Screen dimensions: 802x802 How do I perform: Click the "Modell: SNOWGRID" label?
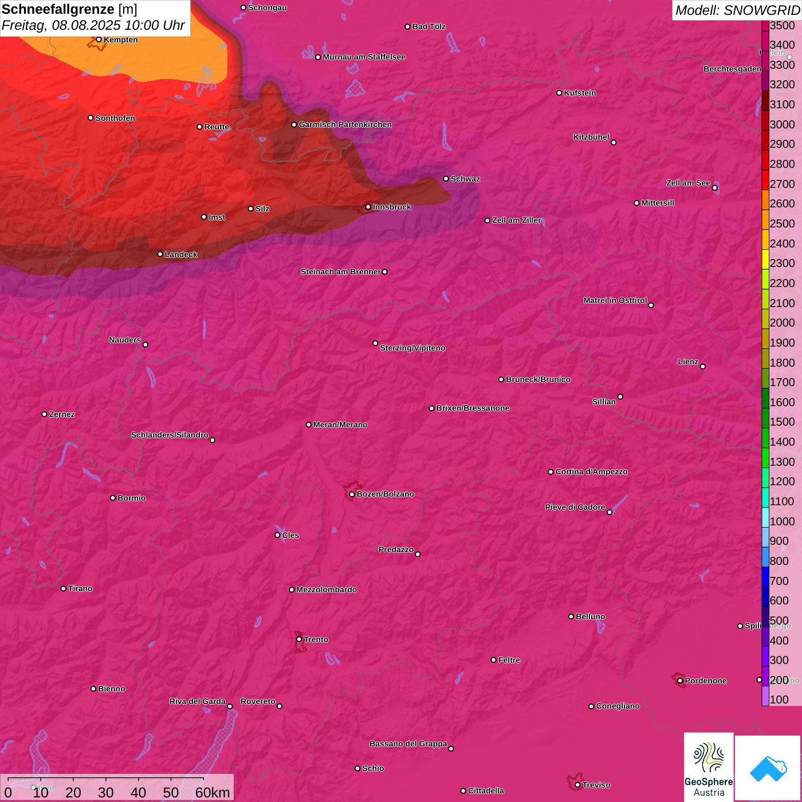pos(737,10)
